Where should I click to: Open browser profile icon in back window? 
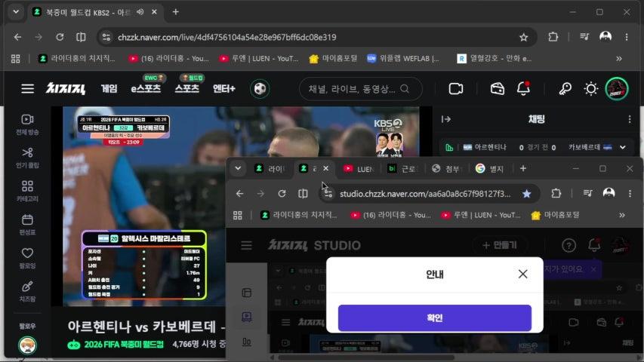(x=605, y=37)
